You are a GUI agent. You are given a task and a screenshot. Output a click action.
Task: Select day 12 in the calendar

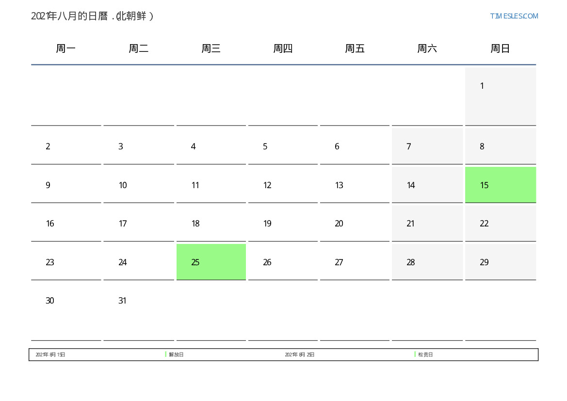(283, 185)
